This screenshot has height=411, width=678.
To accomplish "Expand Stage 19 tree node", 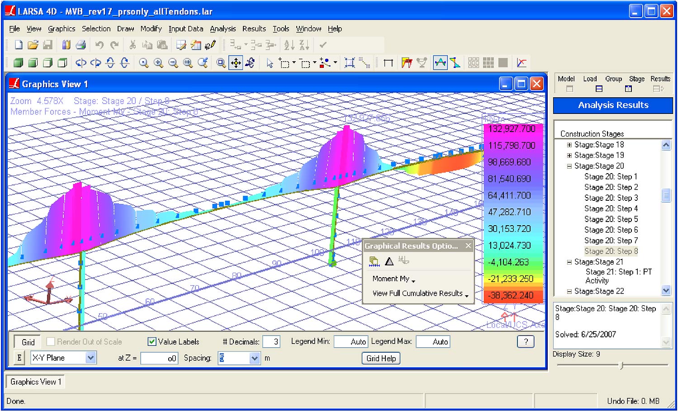I will pyautogui.click(x=569, y=156).
